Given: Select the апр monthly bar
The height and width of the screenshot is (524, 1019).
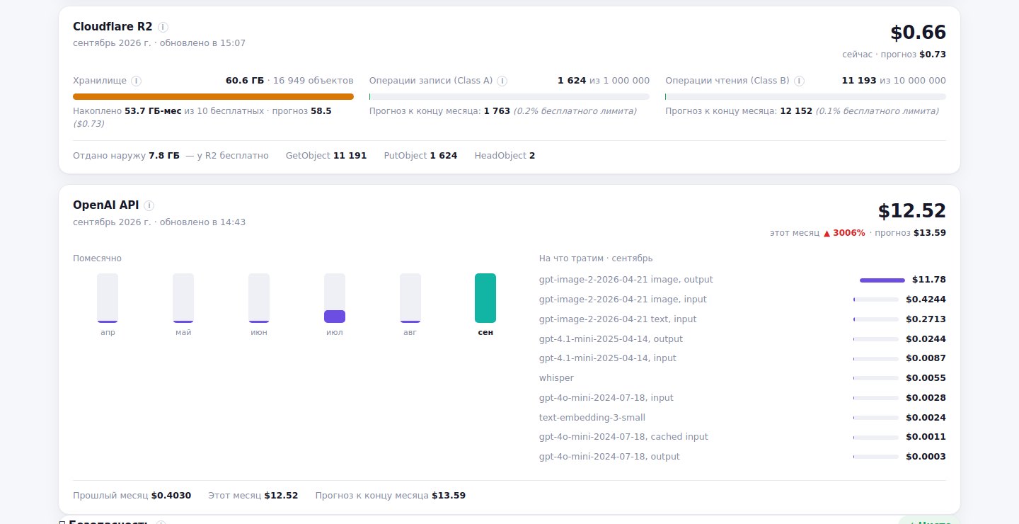Looking at the screenshot, I should click(x=108, y=298).
